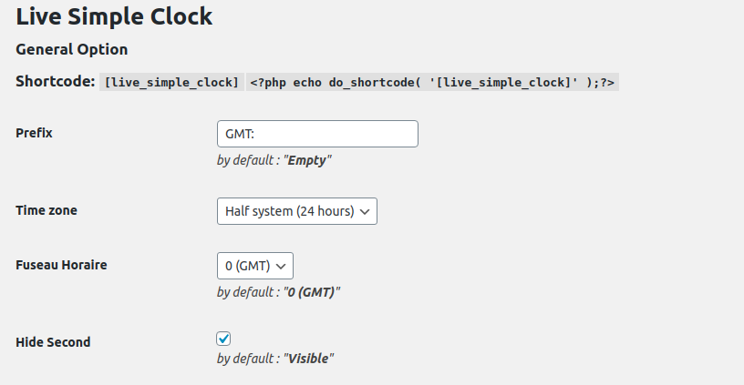Click the PHP do_shortcode code snippet
Viewport: 744px width, 385px height.
(x=432, y=83)
